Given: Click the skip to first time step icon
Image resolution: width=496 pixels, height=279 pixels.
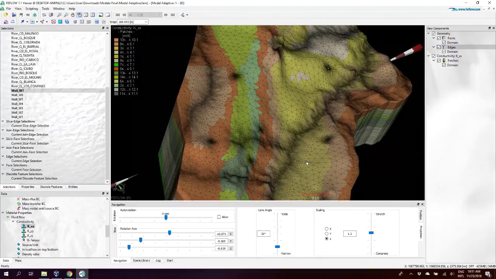Looking at the screenshot, I should [x=117, y=15].
